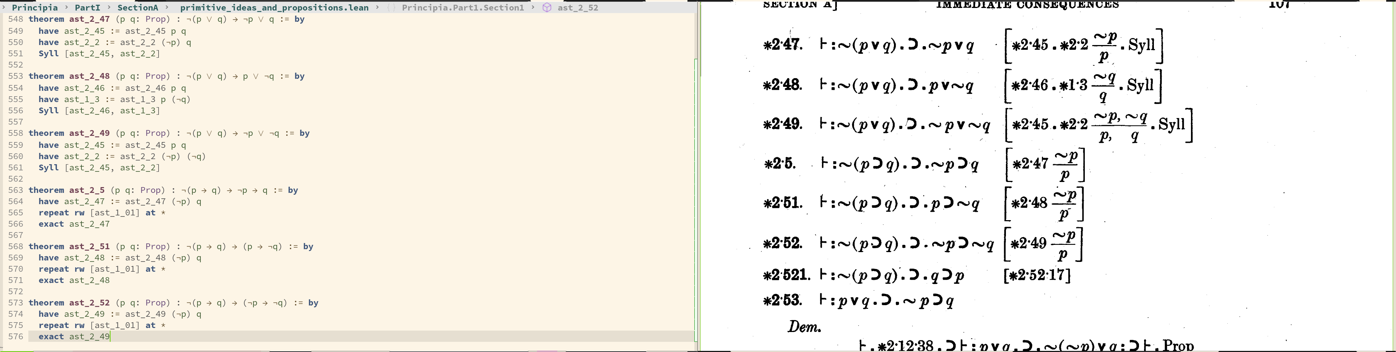
Task: Expand the PartI breadcrumb segment
Action: (87, 8)
